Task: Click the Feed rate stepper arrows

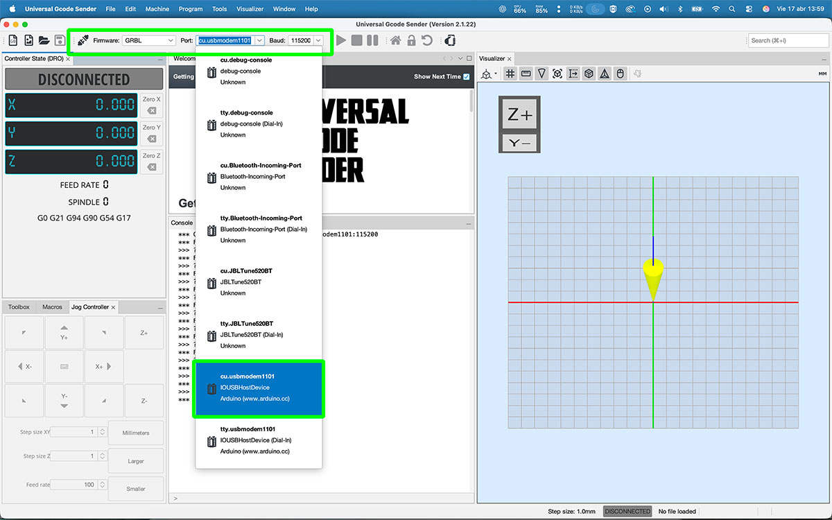Action: pyautogui.click(x=102, y=485)
